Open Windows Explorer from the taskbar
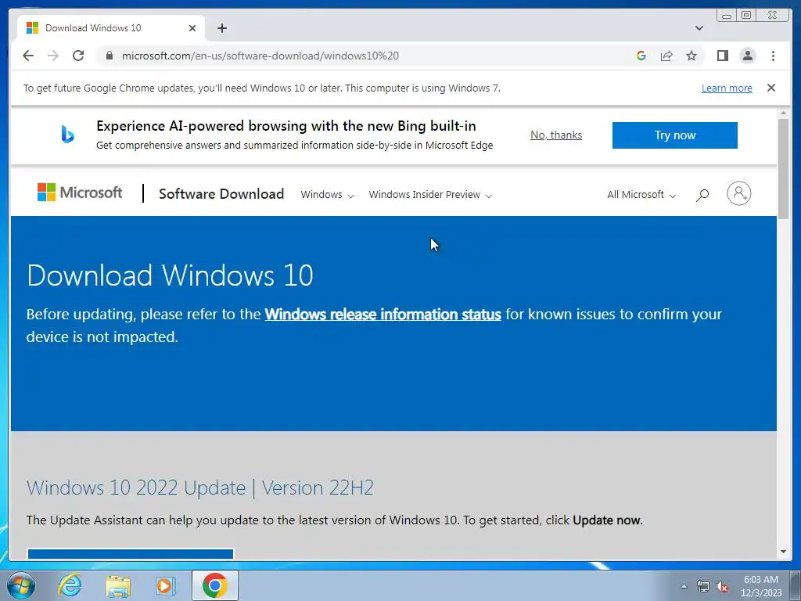 click(x=118, y=586)
